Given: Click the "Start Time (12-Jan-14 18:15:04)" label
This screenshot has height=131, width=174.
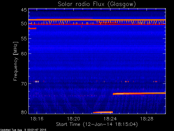Looking at the screenshot, I should [97, 124].
